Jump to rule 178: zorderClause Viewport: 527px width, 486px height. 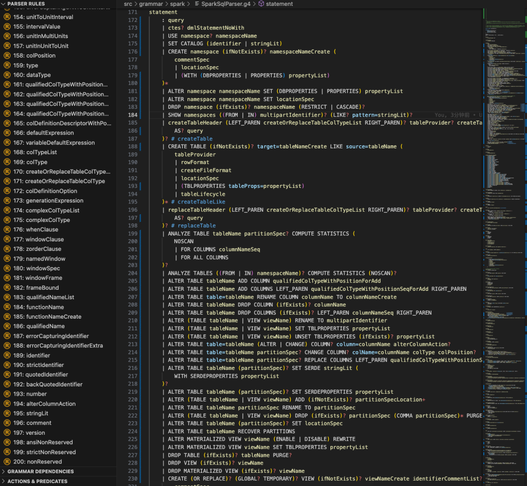click(37, 249)
